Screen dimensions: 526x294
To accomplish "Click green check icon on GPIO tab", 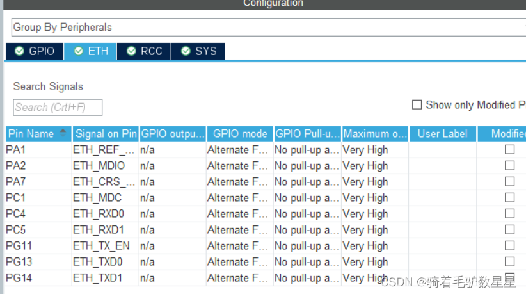I will (19, 51).
